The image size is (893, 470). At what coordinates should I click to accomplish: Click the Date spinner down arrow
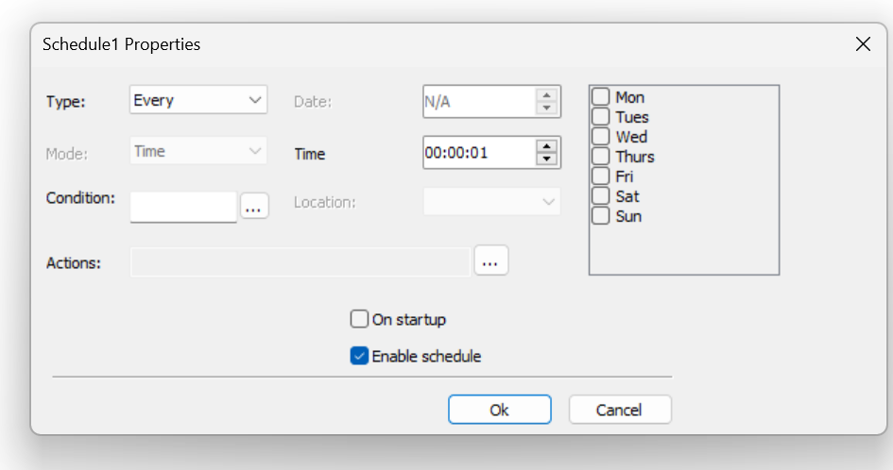coord(547,109)
